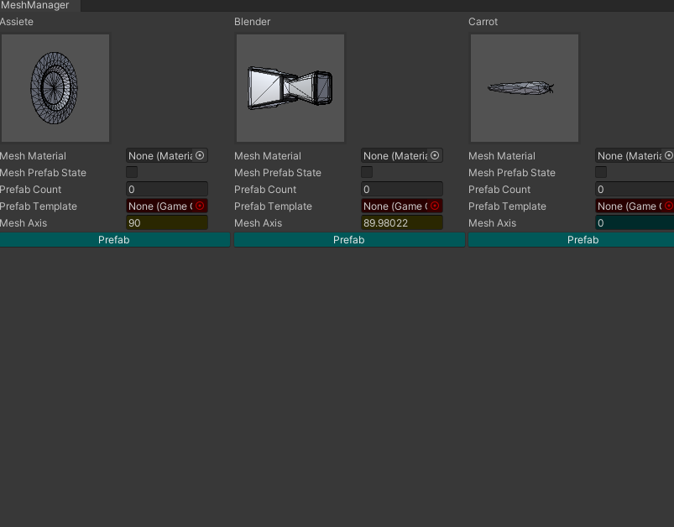Click the Carrot heading label

tap(483, 22)
